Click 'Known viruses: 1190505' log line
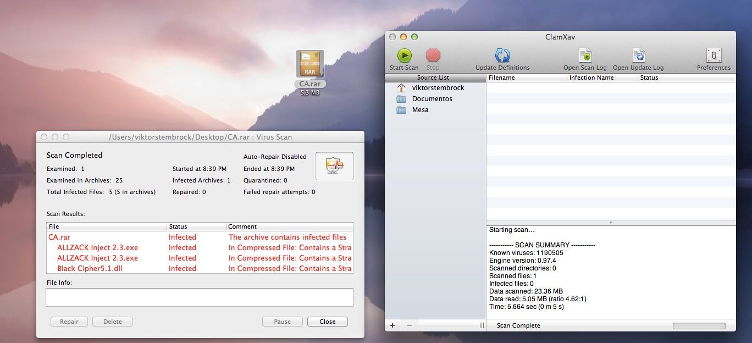The width and height of the screenshot is (752, 343). (x=526, y=253)
